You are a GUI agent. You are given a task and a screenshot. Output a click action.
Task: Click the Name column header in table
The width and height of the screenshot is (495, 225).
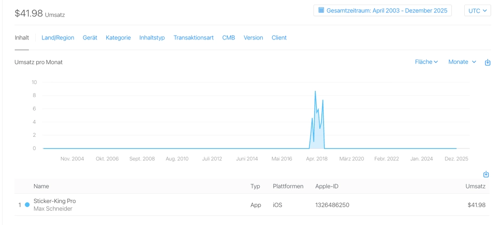pos(41,186)
